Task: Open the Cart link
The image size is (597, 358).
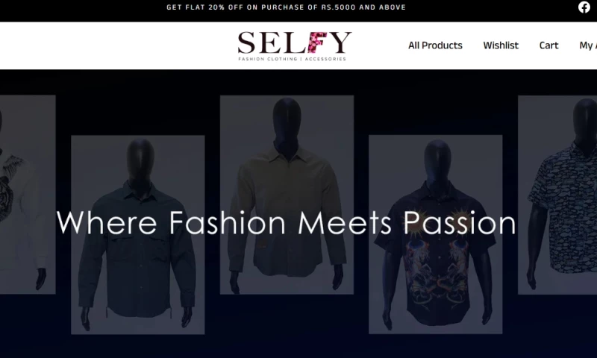Action: (x=548, y=45)
